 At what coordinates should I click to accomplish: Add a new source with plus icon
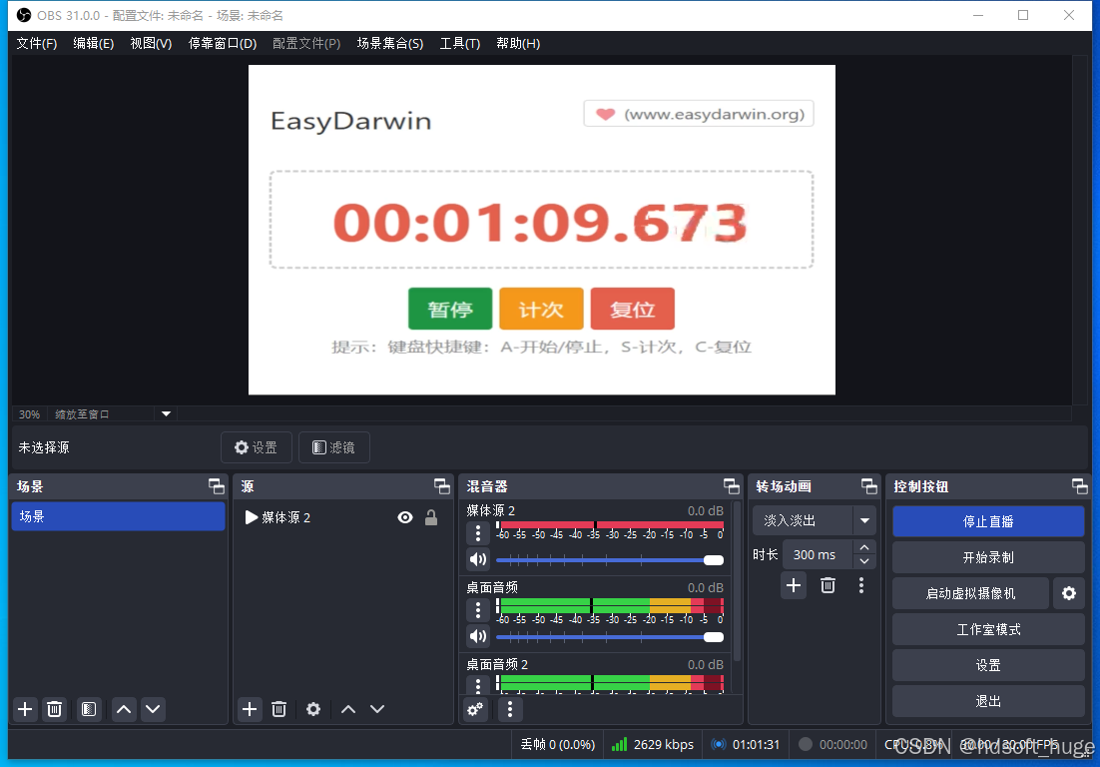250,709
